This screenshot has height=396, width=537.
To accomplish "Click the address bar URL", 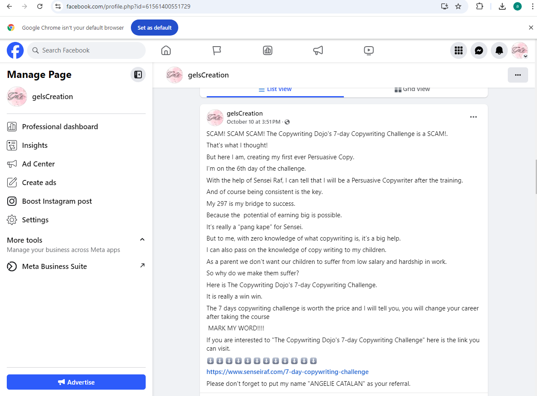I will coord(128,6).
